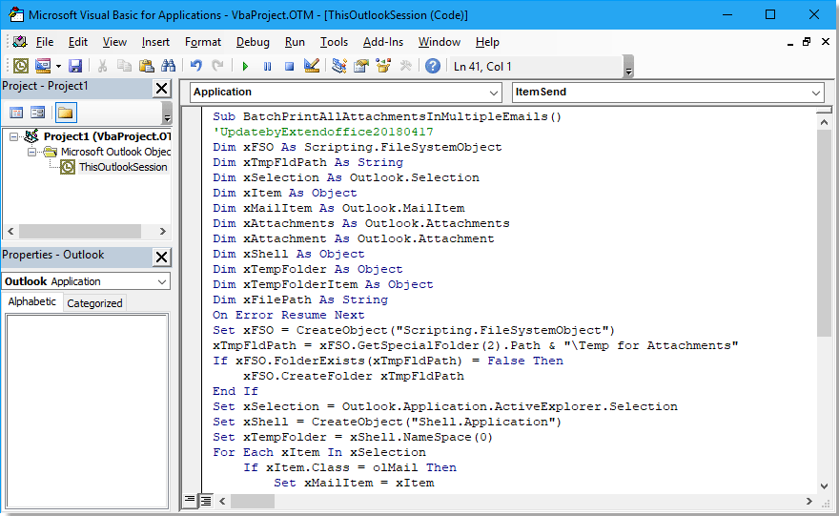Collapse Microsoft Outlook Objects folder node
The width and height of the screenshot is (839, 516).
(x=32, y=152)
